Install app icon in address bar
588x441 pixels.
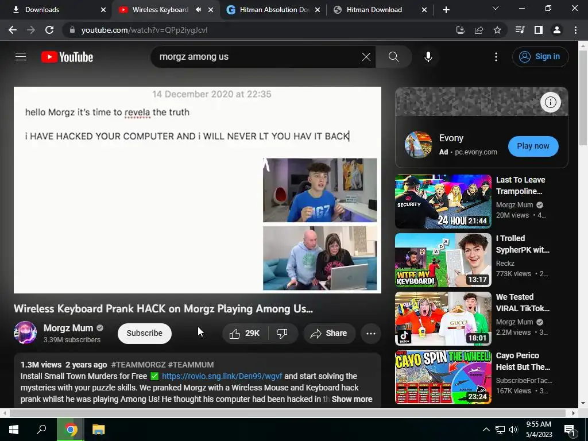pos(460,30)
